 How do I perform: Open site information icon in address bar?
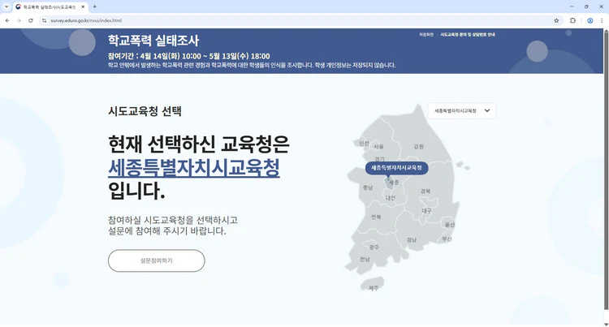[45, 20]
